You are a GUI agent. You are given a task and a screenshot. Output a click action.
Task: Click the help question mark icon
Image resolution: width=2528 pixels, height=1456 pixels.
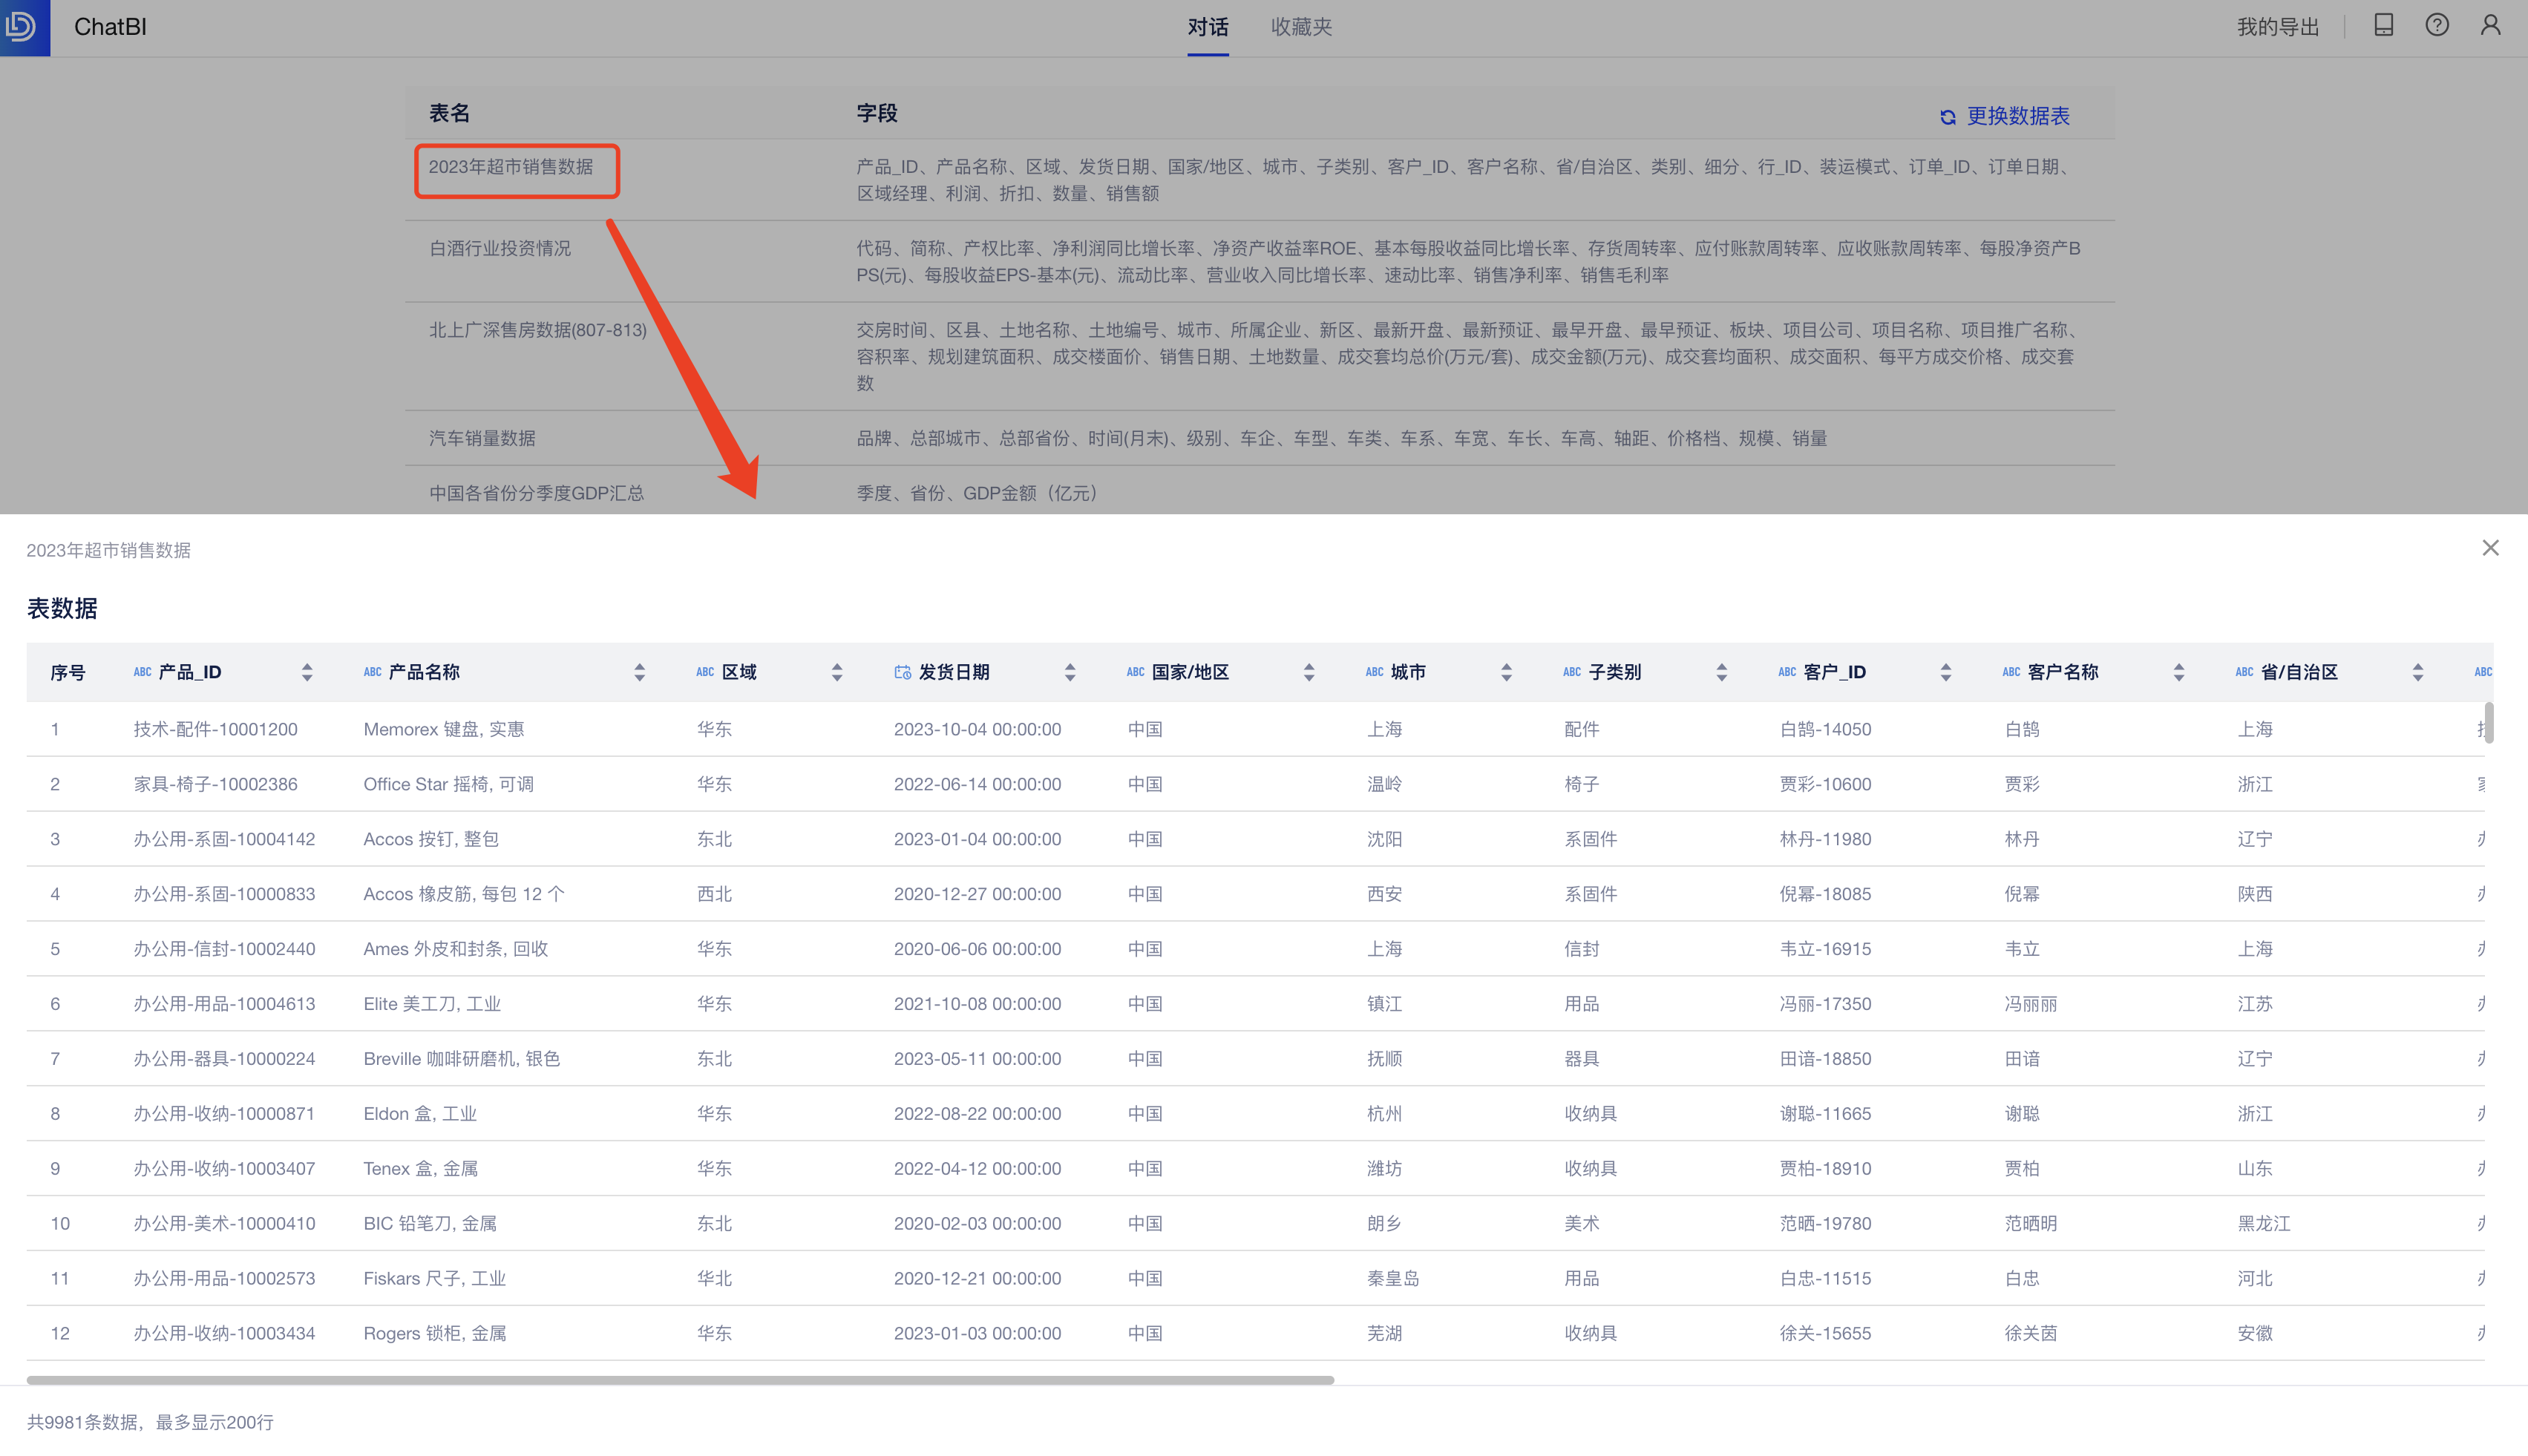coord(2436,26)
